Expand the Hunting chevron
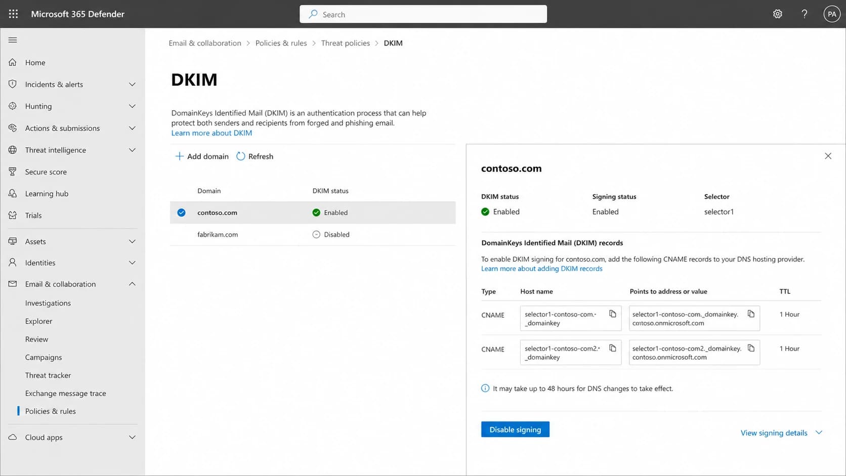The width and height of the screenshot is (846, 476). point(132,106)
